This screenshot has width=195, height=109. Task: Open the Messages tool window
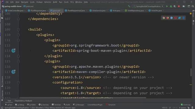79,105
